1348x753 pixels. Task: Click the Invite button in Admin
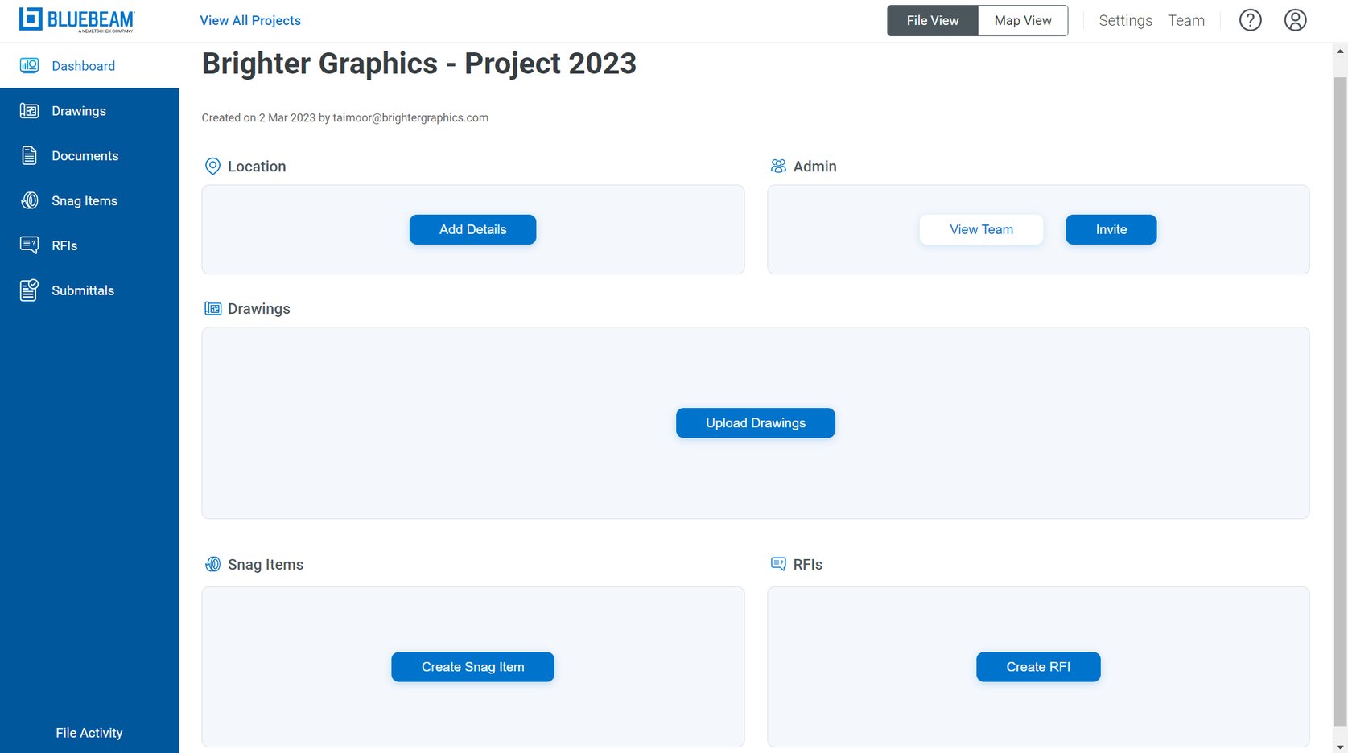[1111, 229]
